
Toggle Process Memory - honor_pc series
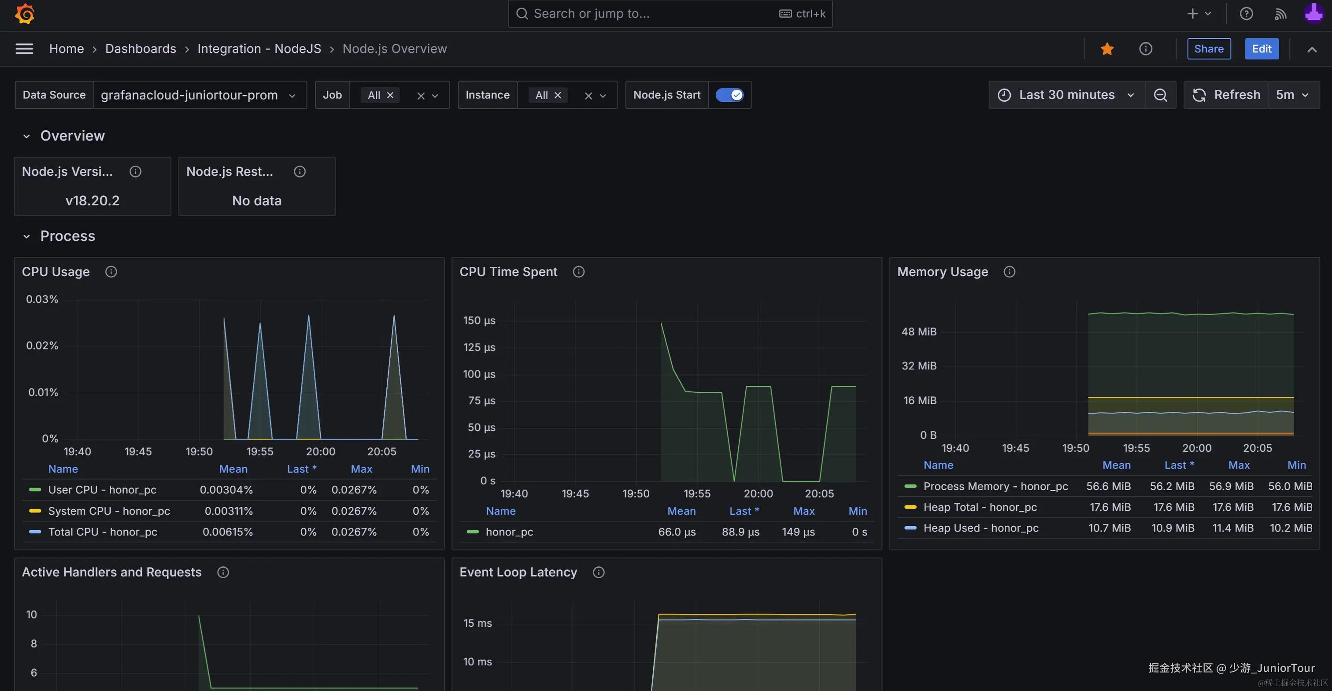[x=995, y=486]
